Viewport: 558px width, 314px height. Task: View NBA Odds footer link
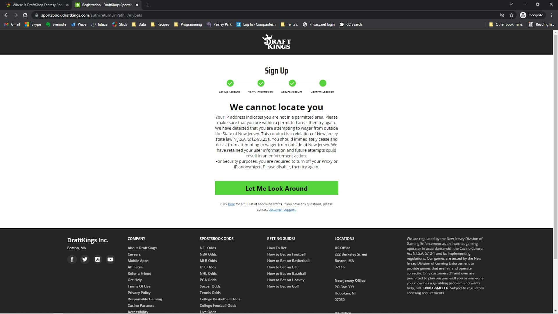(208, 254)
